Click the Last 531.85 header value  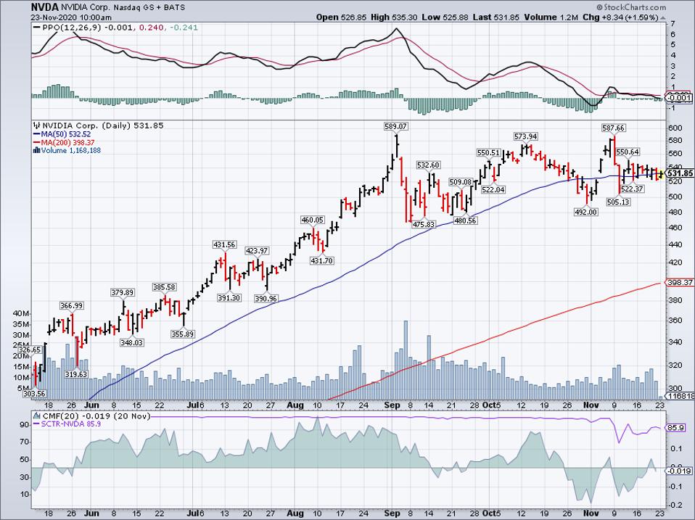496,17
